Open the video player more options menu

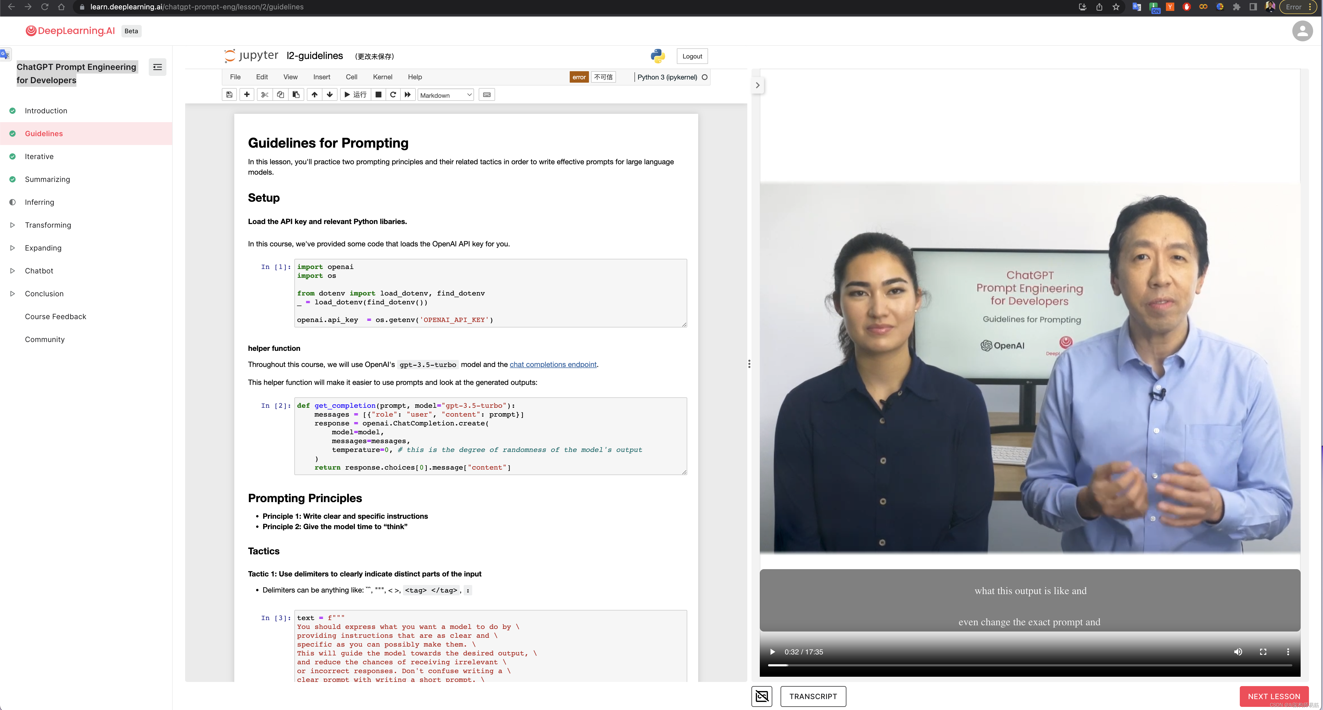pyautogui.click(x=1288, y=652)
